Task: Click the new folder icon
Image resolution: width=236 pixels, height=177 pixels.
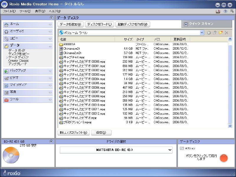Action: tap(220, 33)
